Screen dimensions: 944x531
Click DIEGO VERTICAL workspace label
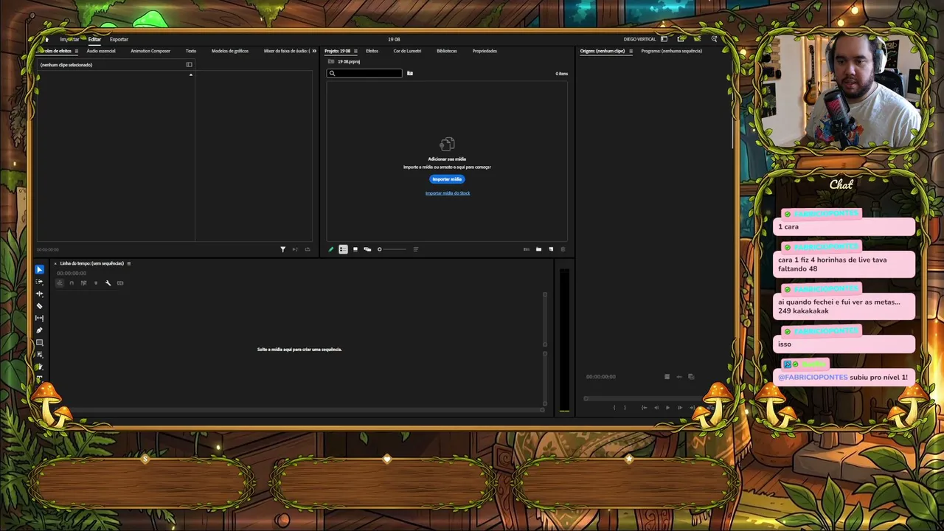point(639,39)
